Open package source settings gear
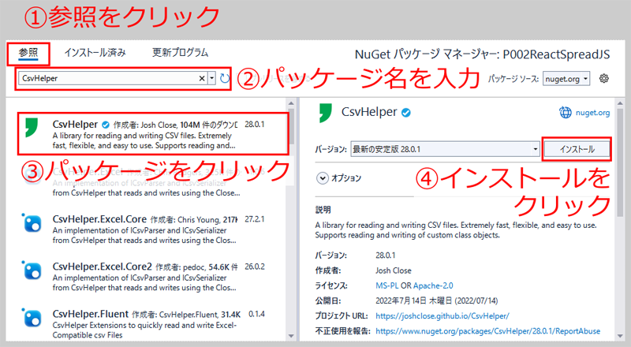The image size is (631, 347). click(x=603, y=79)
